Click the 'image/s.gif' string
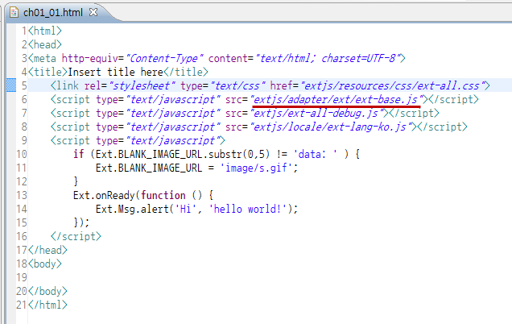The height and width of the screenshot is (324, 512). click(x=256, y=168)
